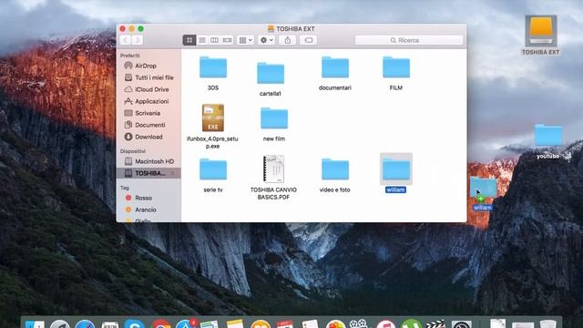This screenshot has width=583, height=328.
Task: Select the documentari folder
Action: pos(335,67)
